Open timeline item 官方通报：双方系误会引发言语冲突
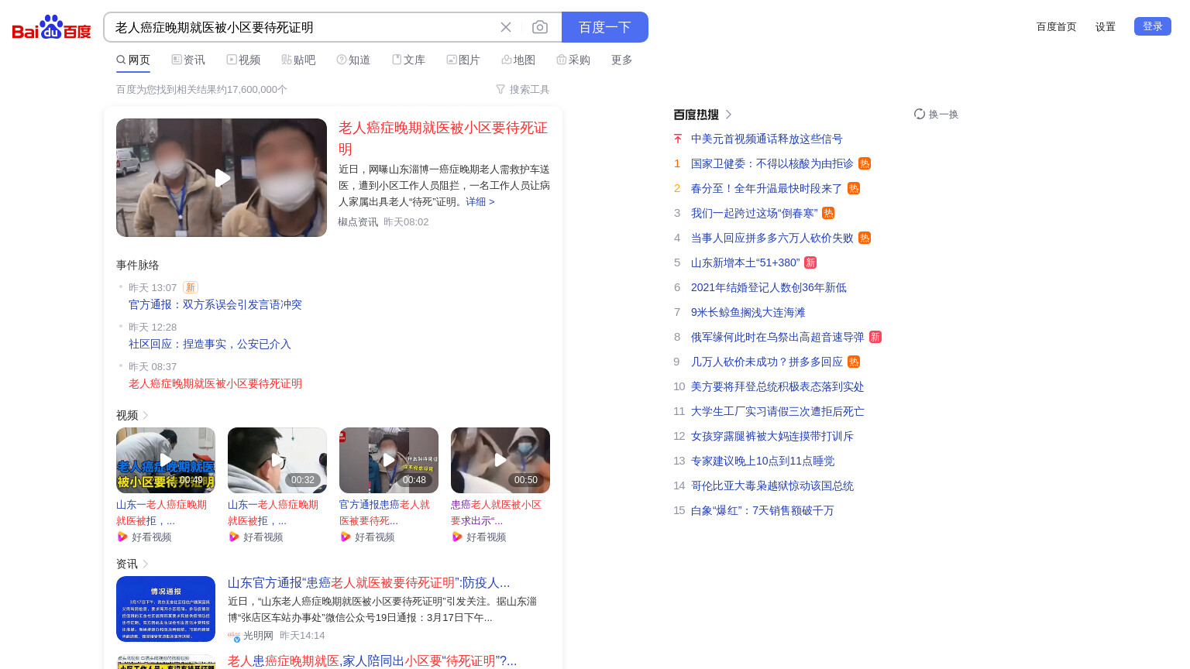 (x=215, y=304)
